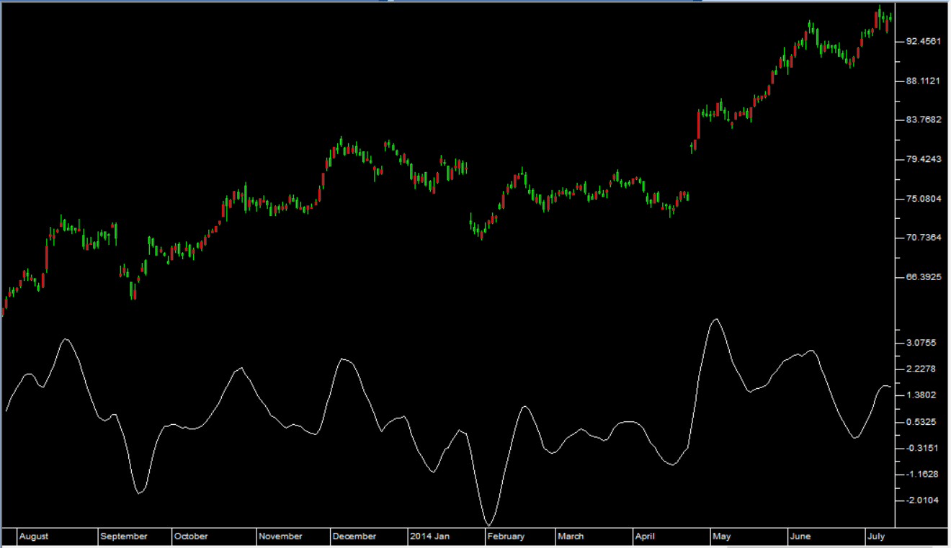This screenshot has height=548, width=951.
Task: Click indicator value 1.3802 on the indicator scale
Action: coord(921,395)
